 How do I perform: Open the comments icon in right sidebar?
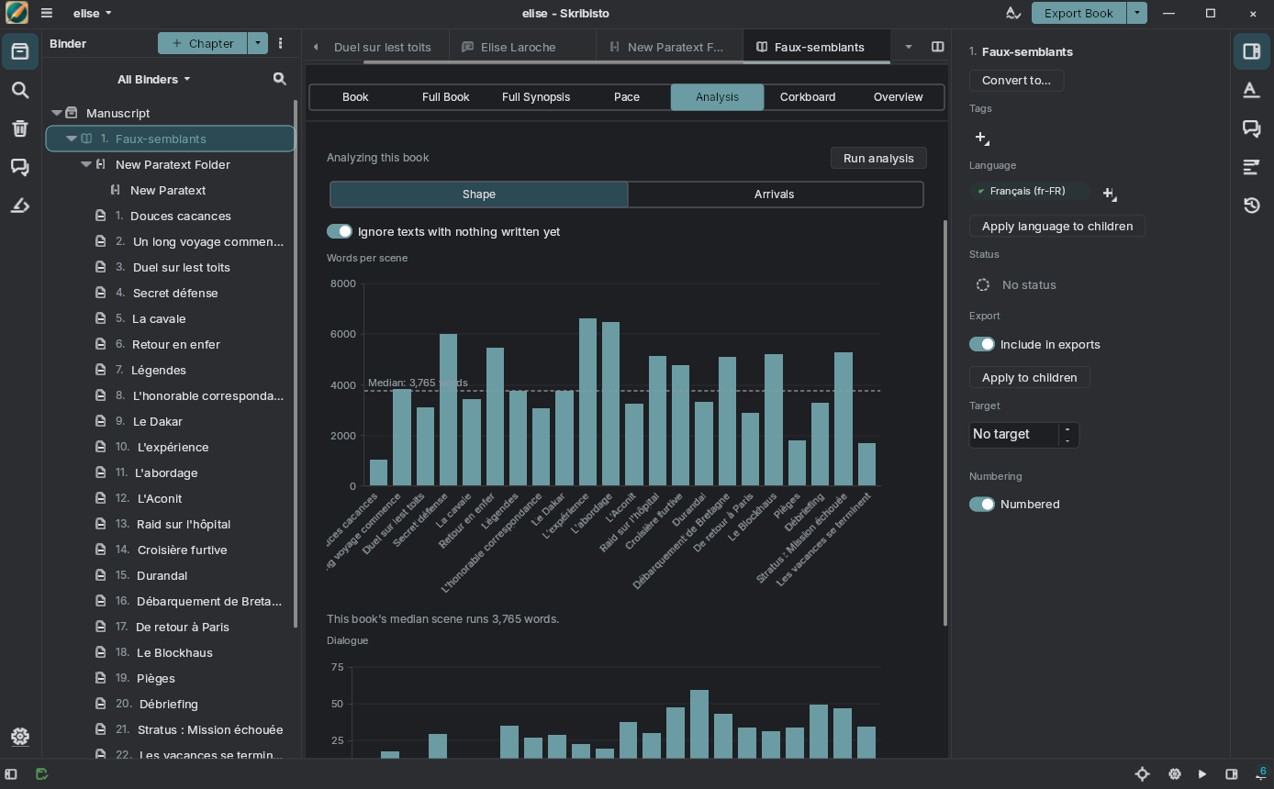[1251, 128]
